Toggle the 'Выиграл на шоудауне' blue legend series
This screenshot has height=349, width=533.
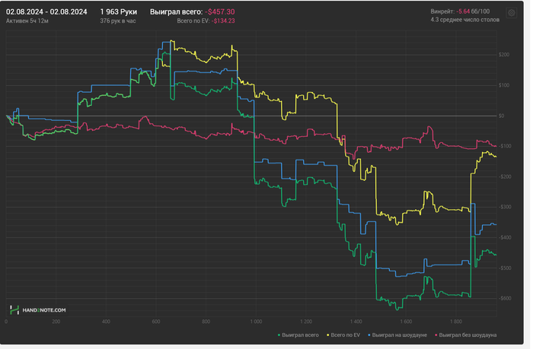point(397,335)
